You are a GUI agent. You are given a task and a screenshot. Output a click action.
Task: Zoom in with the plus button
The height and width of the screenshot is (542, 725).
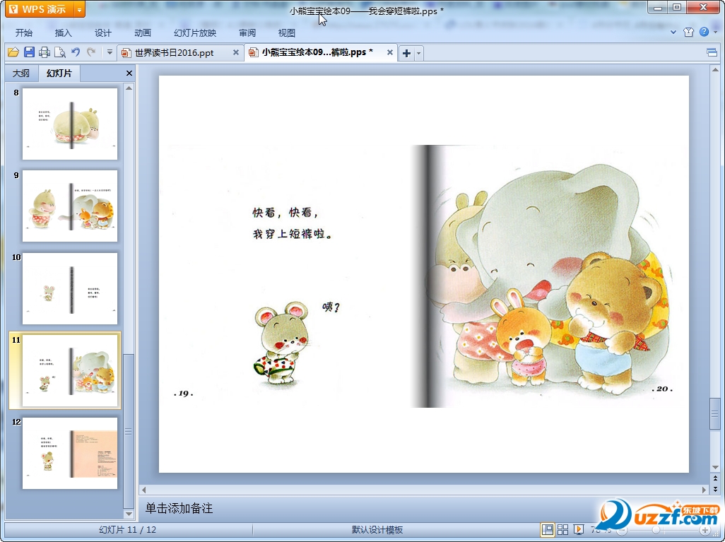click(705, 530)
